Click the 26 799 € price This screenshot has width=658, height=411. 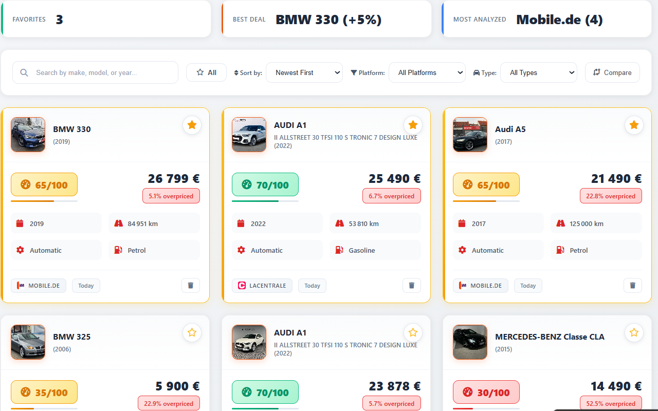174,179
